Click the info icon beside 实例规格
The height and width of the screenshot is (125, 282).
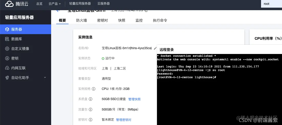coord(94,89)
